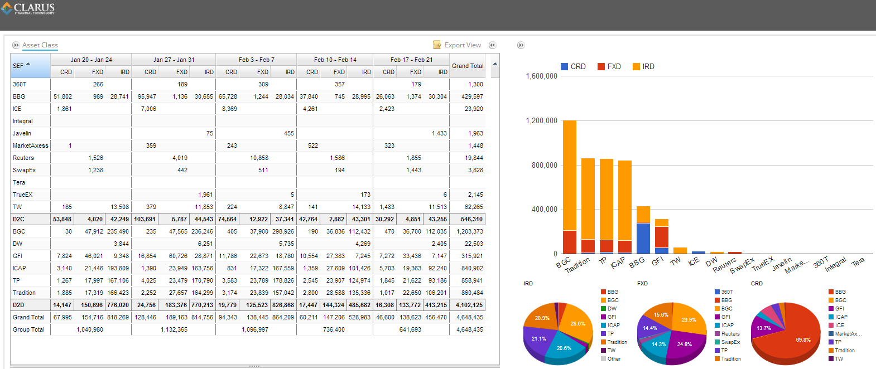Click BBG grand total value 429,597
This screenshot has height=369, width=876.
point(472,96)
